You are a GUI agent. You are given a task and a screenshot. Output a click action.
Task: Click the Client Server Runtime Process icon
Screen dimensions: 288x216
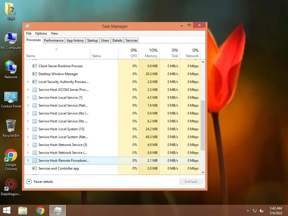(x=35, y=66)
